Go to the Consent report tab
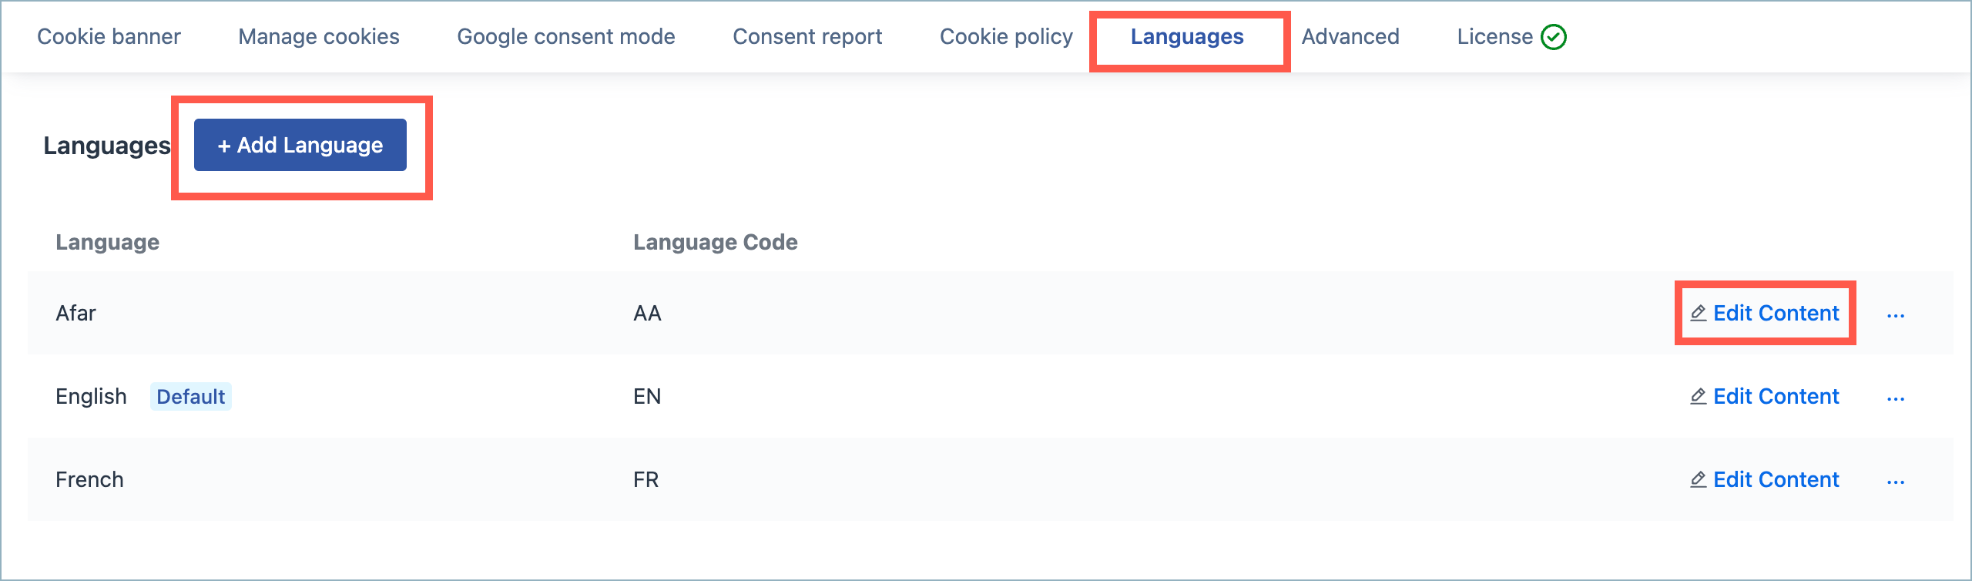 807,36
